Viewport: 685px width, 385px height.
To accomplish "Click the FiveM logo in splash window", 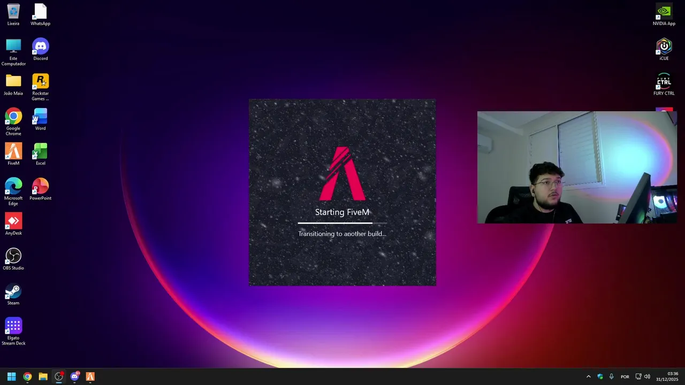I will (342, 173).
